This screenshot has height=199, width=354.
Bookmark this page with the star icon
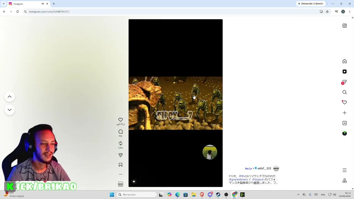tap(327, 12)
